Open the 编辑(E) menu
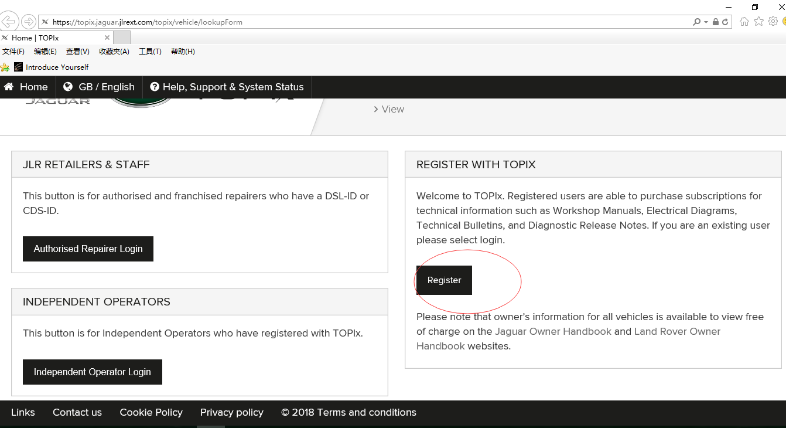Viewport: 786px width, 428px height. 45,52
